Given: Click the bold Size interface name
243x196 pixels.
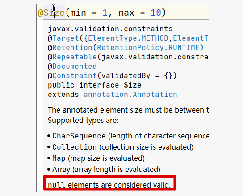Looking at the screenshot, I should 133,85.
